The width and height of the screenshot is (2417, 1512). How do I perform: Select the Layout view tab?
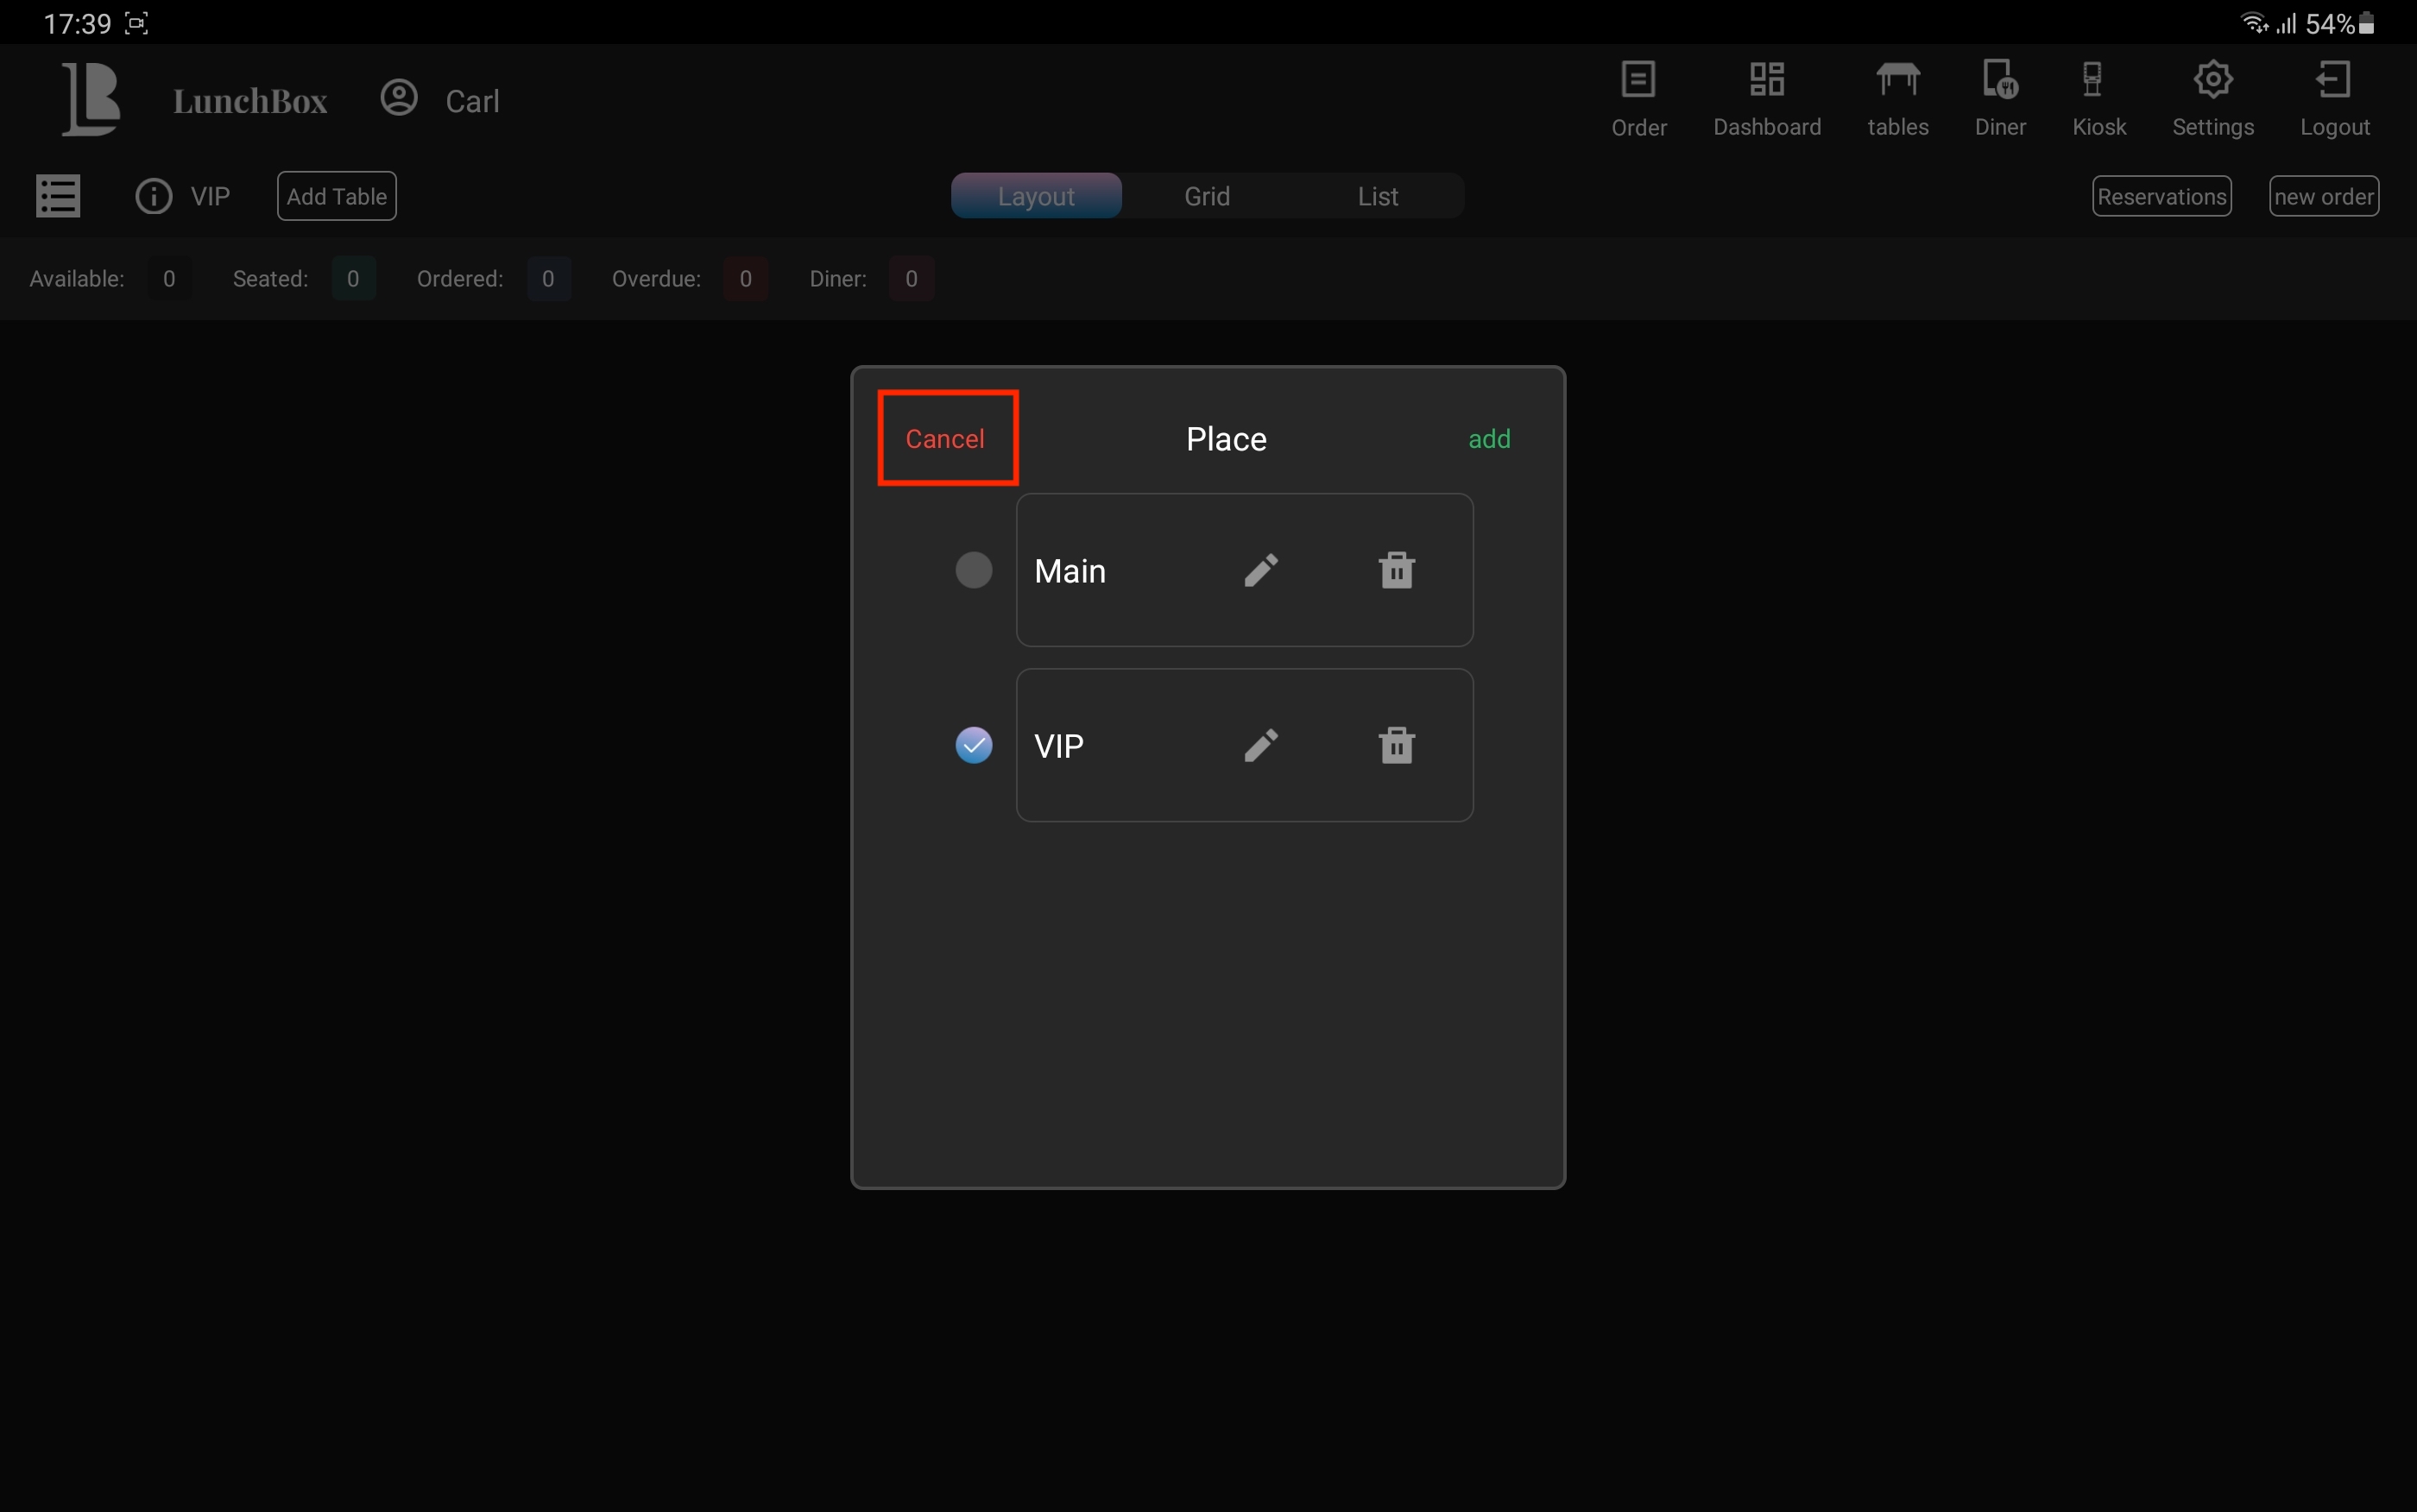point(1036,196)
